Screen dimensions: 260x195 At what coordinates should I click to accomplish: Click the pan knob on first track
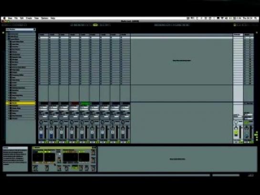41,128
